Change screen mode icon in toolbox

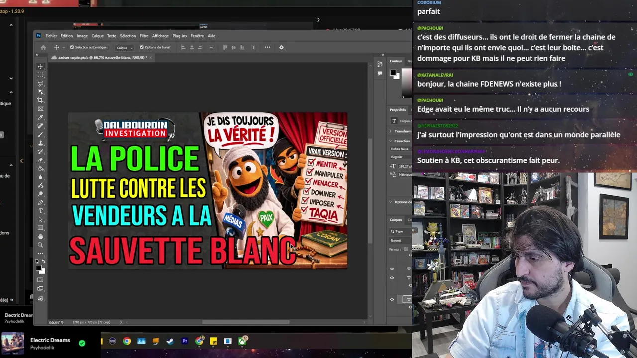point(41,288)
